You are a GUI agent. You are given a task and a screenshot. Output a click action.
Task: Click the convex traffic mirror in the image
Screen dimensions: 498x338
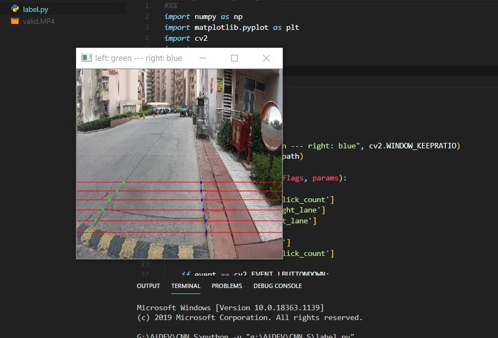271,126
